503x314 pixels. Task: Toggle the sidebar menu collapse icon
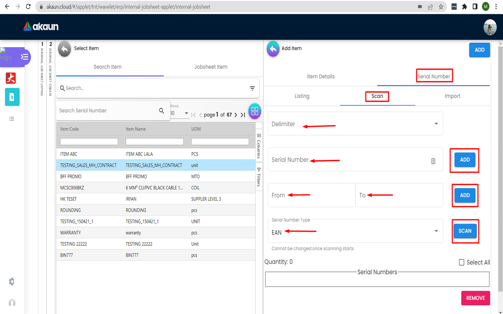click(24, 57)
